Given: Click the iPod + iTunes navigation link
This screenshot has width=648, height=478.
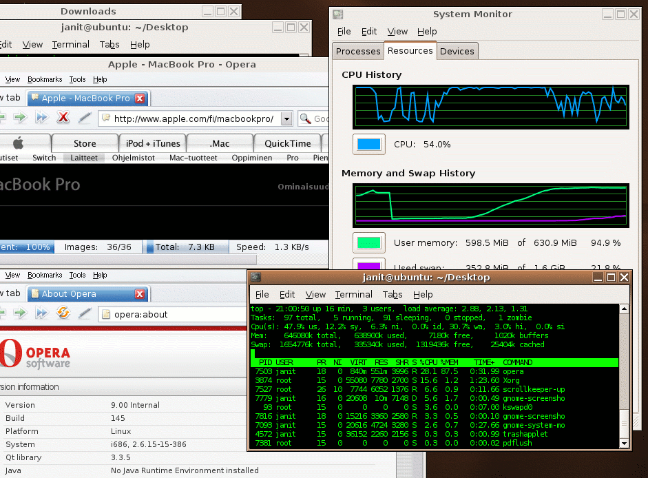Looking at the screenshot, I should click(152, 143).
